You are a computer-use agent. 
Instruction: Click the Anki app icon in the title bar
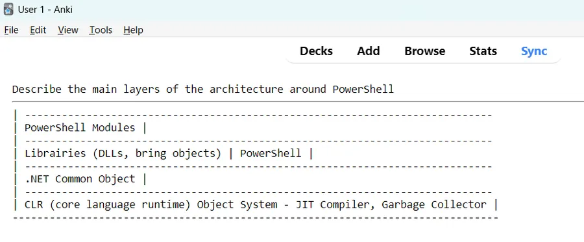pyautogui.click(x=8, y=9)
